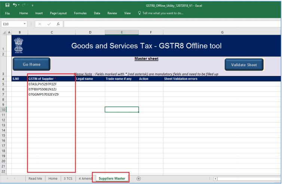
Task: Click the Save icon in the title bar
Action: (x=7, y=5)
